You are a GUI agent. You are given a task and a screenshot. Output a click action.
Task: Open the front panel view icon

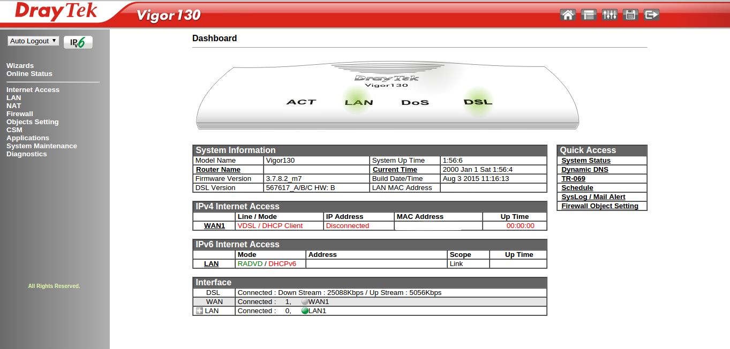click(x=589, y=14)
